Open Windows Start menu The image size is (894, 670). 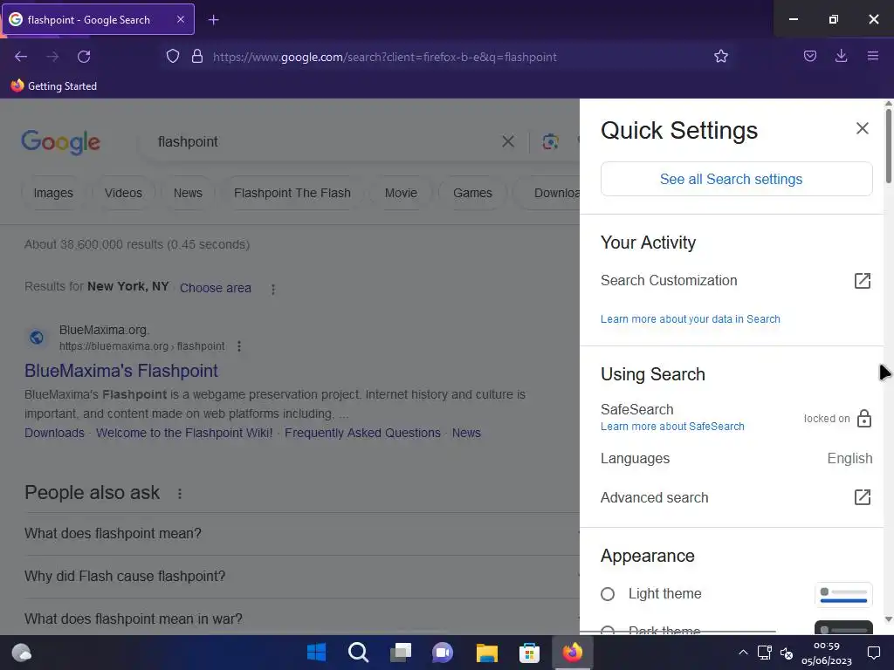316,653
